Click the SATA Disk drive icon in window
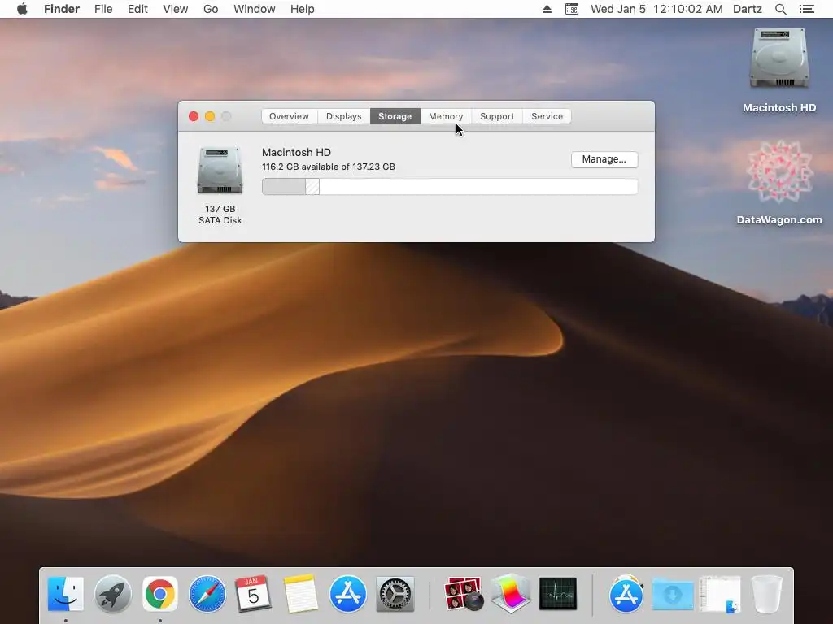The image size is (833, 624). coord(220,171)
